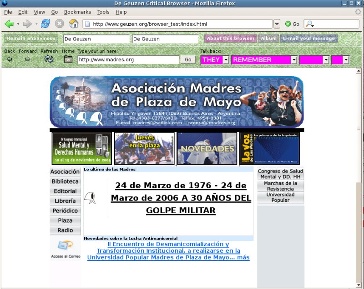This screenshot has height=289, width=364.
Task: Click page scrollbar up arrow
Action: (359, 71)
